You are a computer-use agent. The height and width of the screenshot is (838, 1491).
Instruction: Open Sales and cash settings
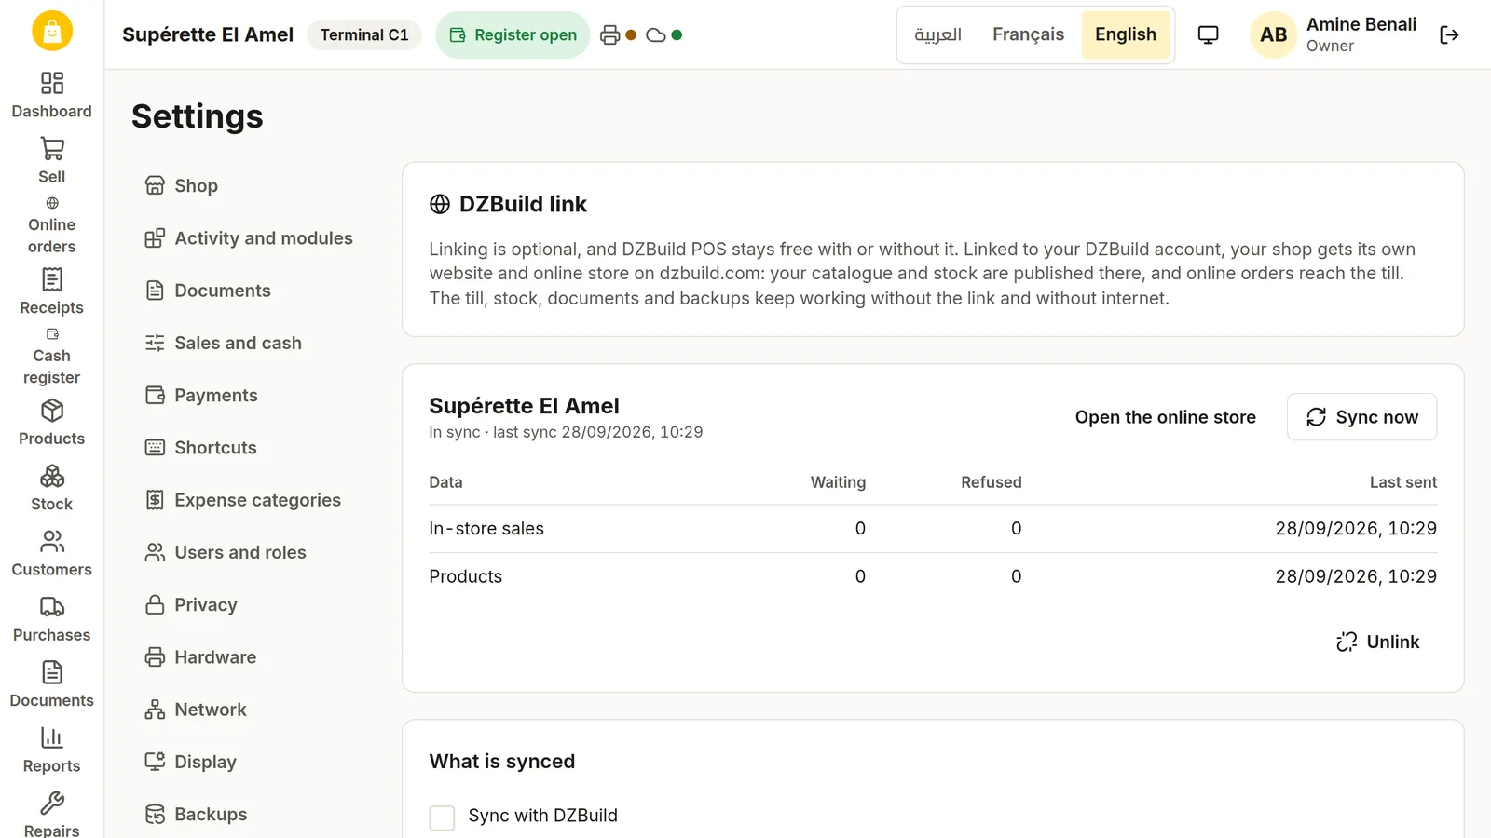tap(252, 343)
